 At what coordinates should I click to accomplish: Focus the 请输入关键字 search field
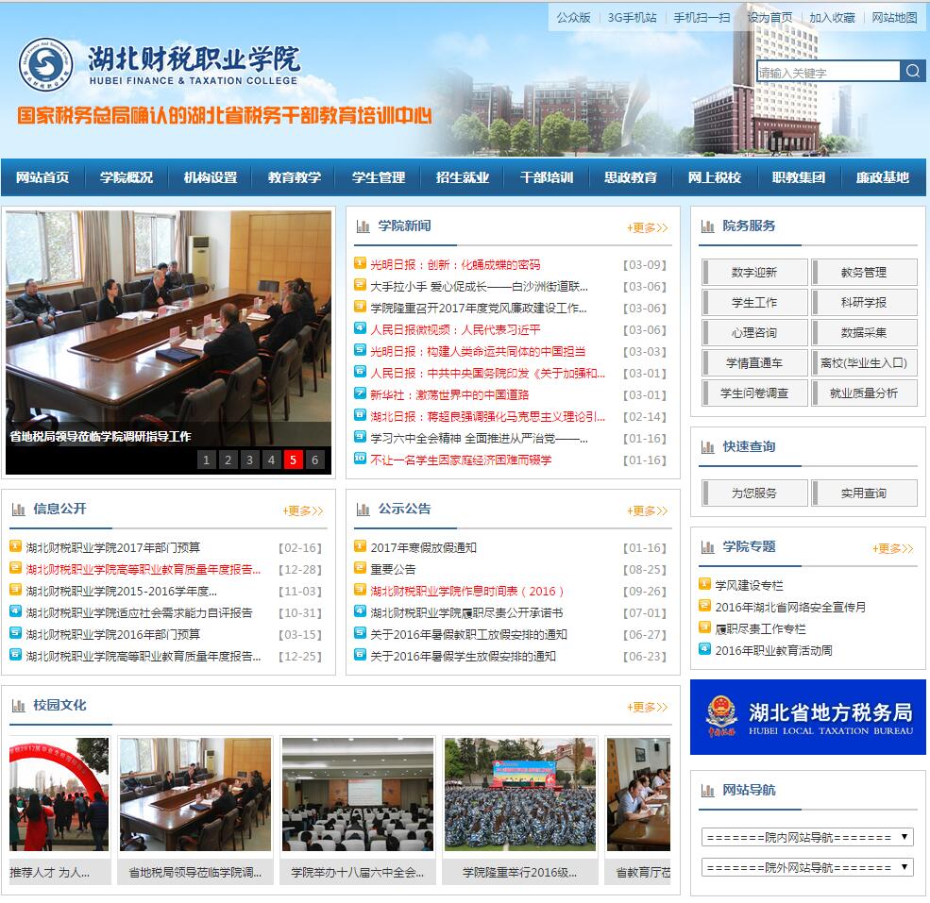(x=829, y=72)
